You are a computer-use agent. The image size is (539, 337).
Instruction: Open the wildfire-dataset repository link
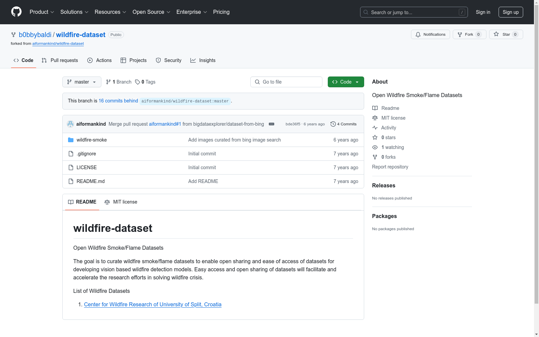tap(81, 35)
